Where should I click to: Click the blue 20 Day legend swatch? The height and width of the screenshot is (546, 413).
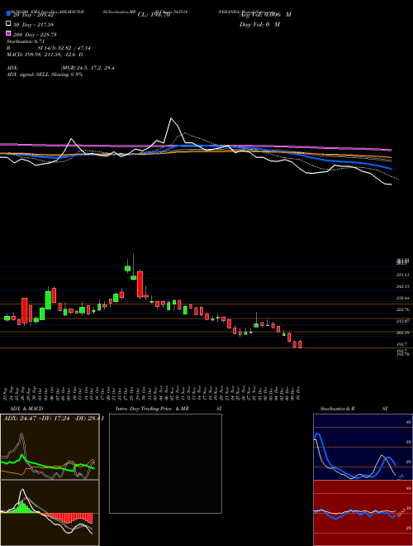(8, 13)
